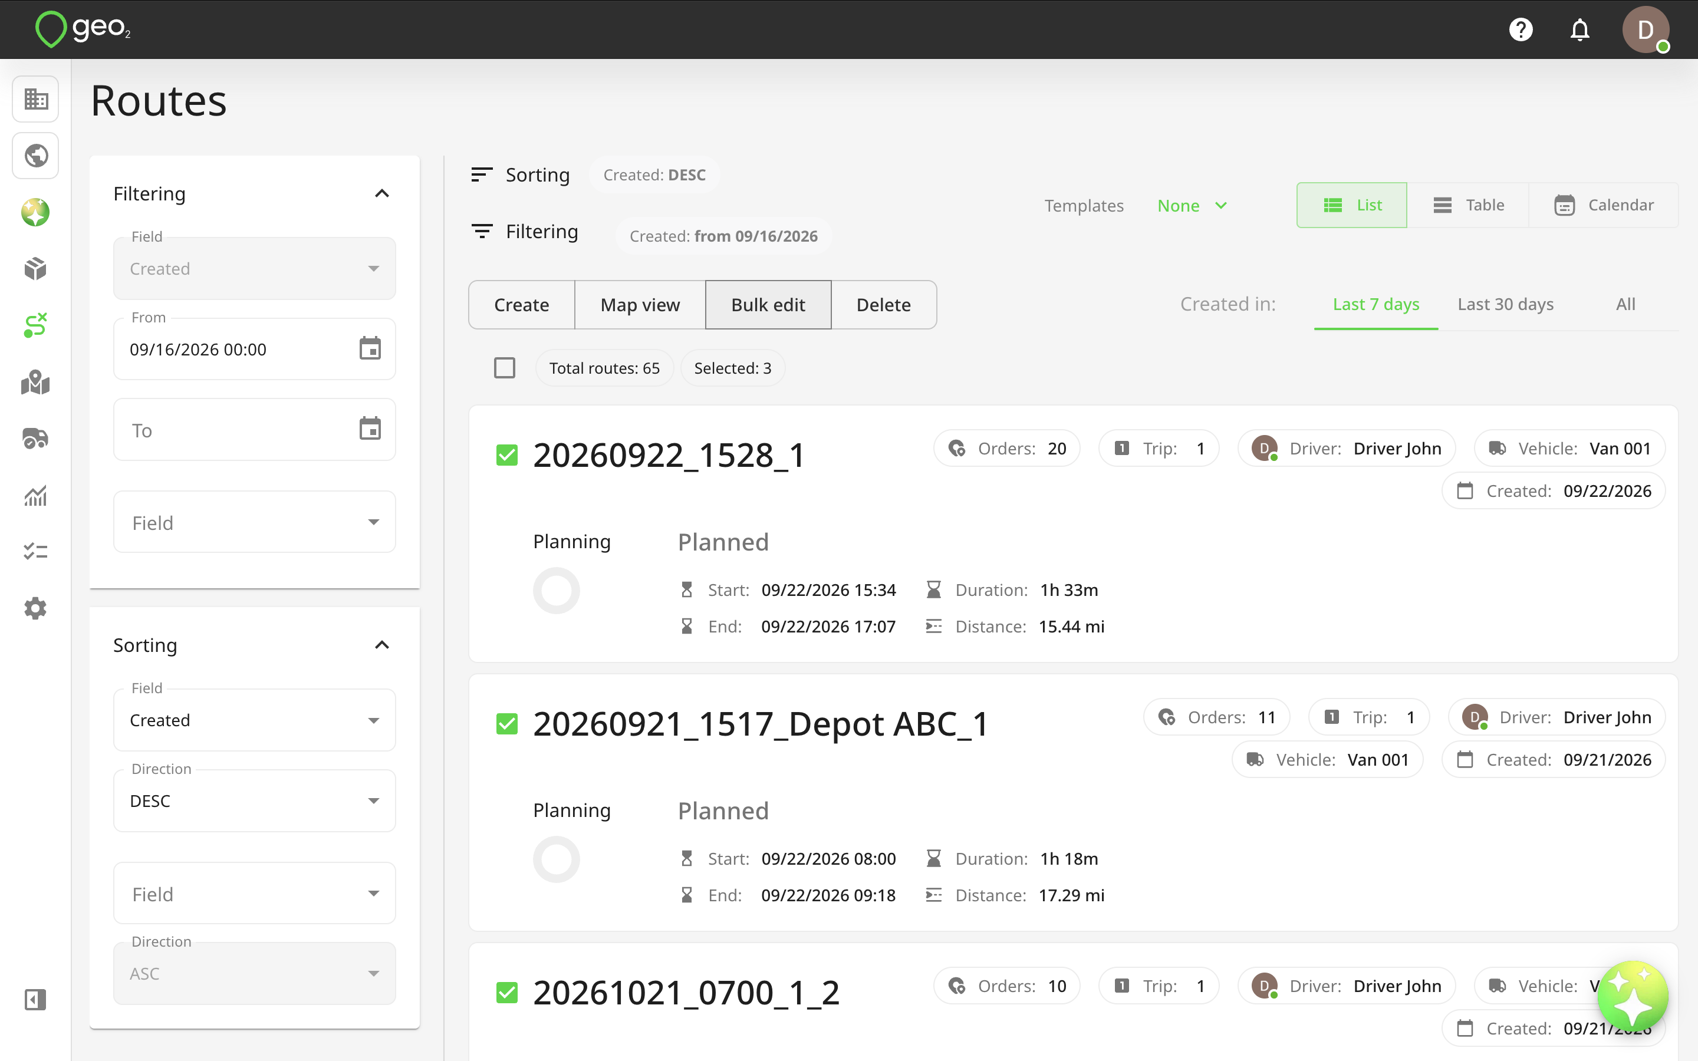The height and width of the screenshot is (1061, 1698).
Task: Switch to Last 30 days tab
Action: click(x=1505, y=304)
